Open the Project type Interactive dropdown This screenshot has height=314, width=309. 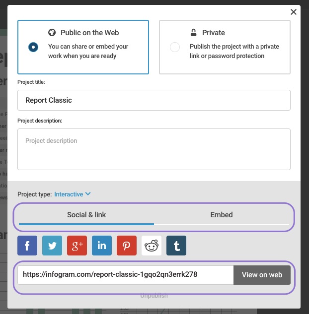[69, 194]
